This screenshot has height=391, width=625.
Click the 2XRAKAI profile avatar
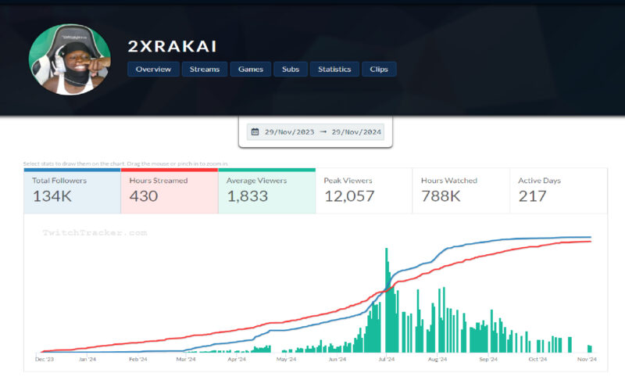click(x=70, y=60)
